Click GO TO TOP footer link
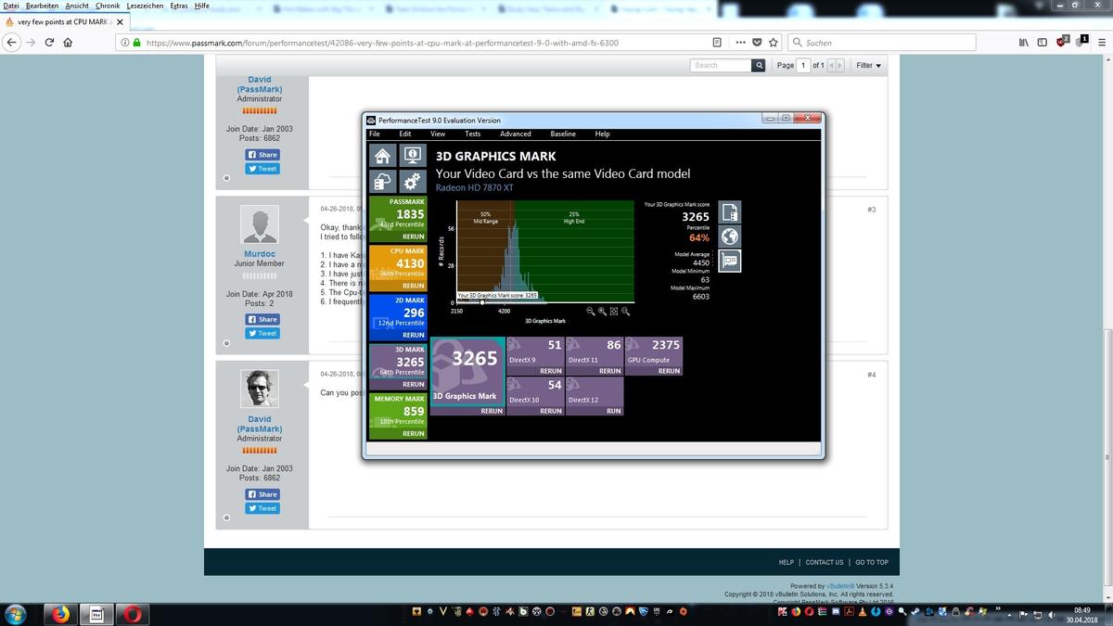This screenshot has height=626, width=1113. coord(872,562)
